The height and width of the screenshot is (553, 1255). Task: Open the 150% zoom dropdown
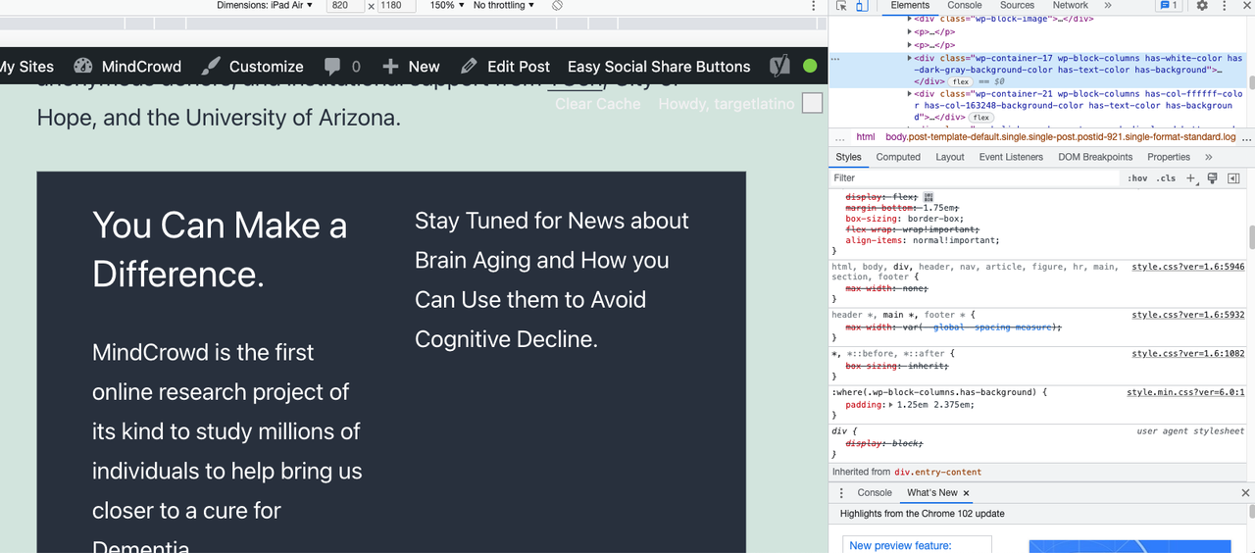click(446, 6)
